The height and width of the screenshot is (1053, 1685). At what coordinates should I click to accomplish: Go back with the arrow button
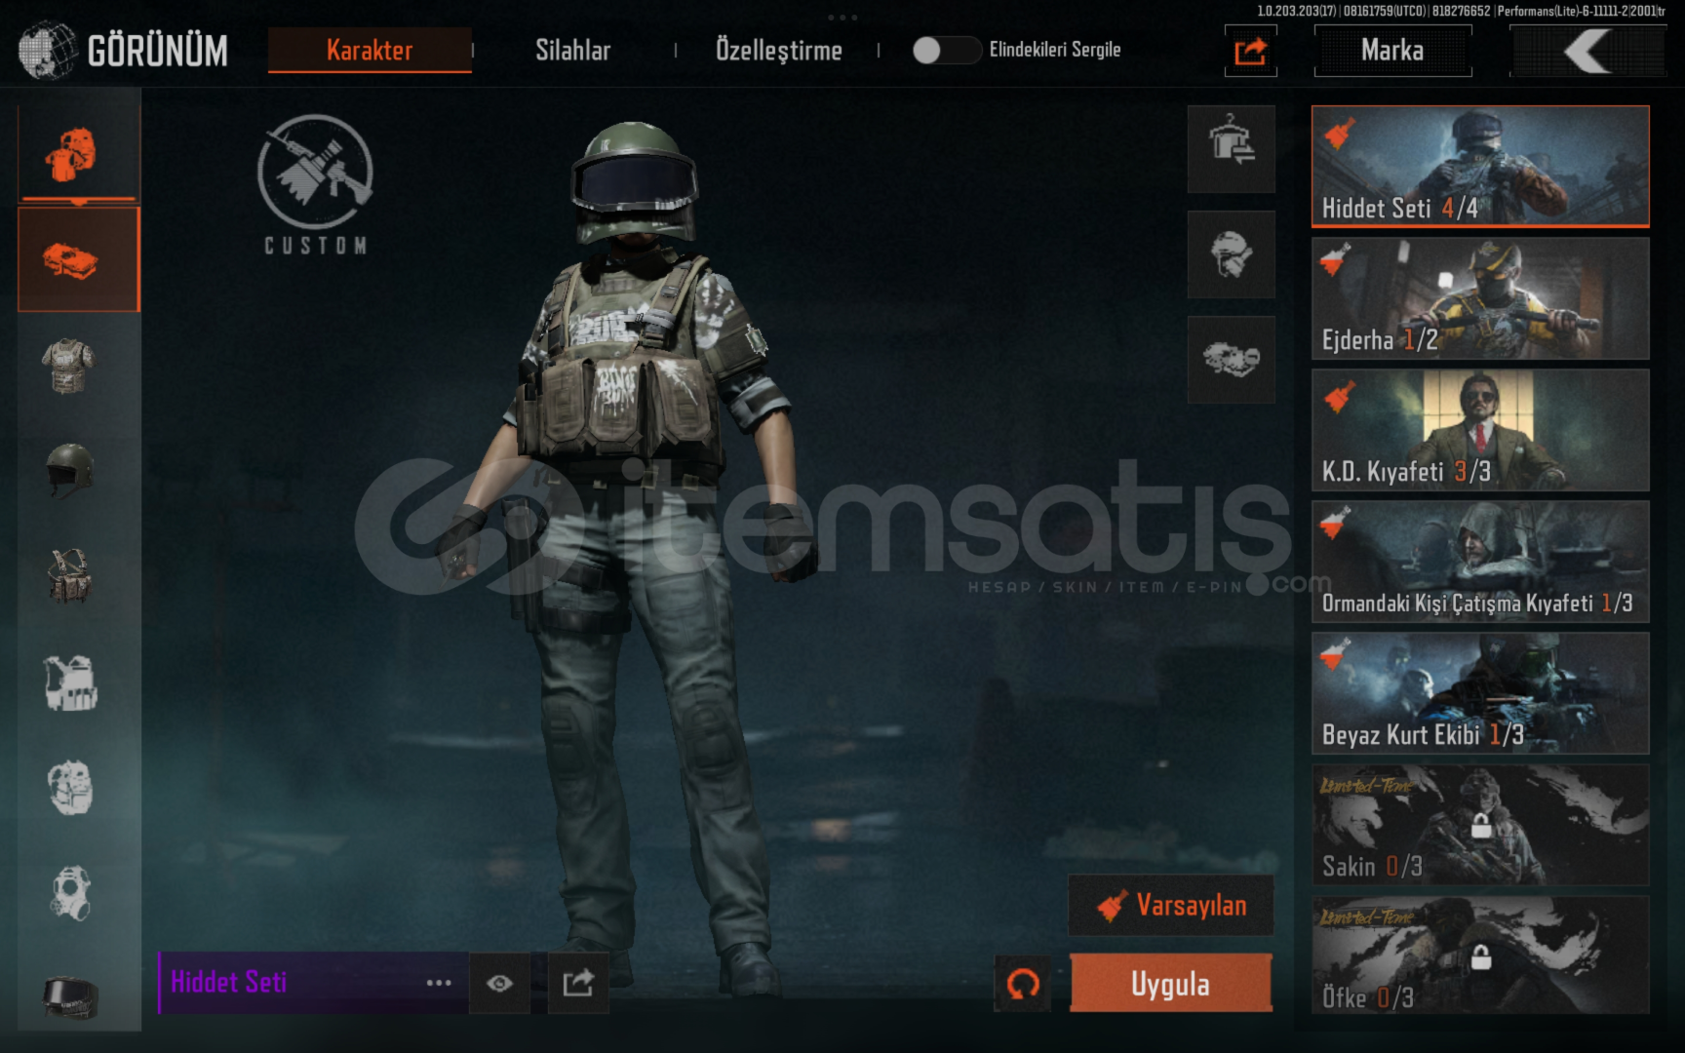1587,51
